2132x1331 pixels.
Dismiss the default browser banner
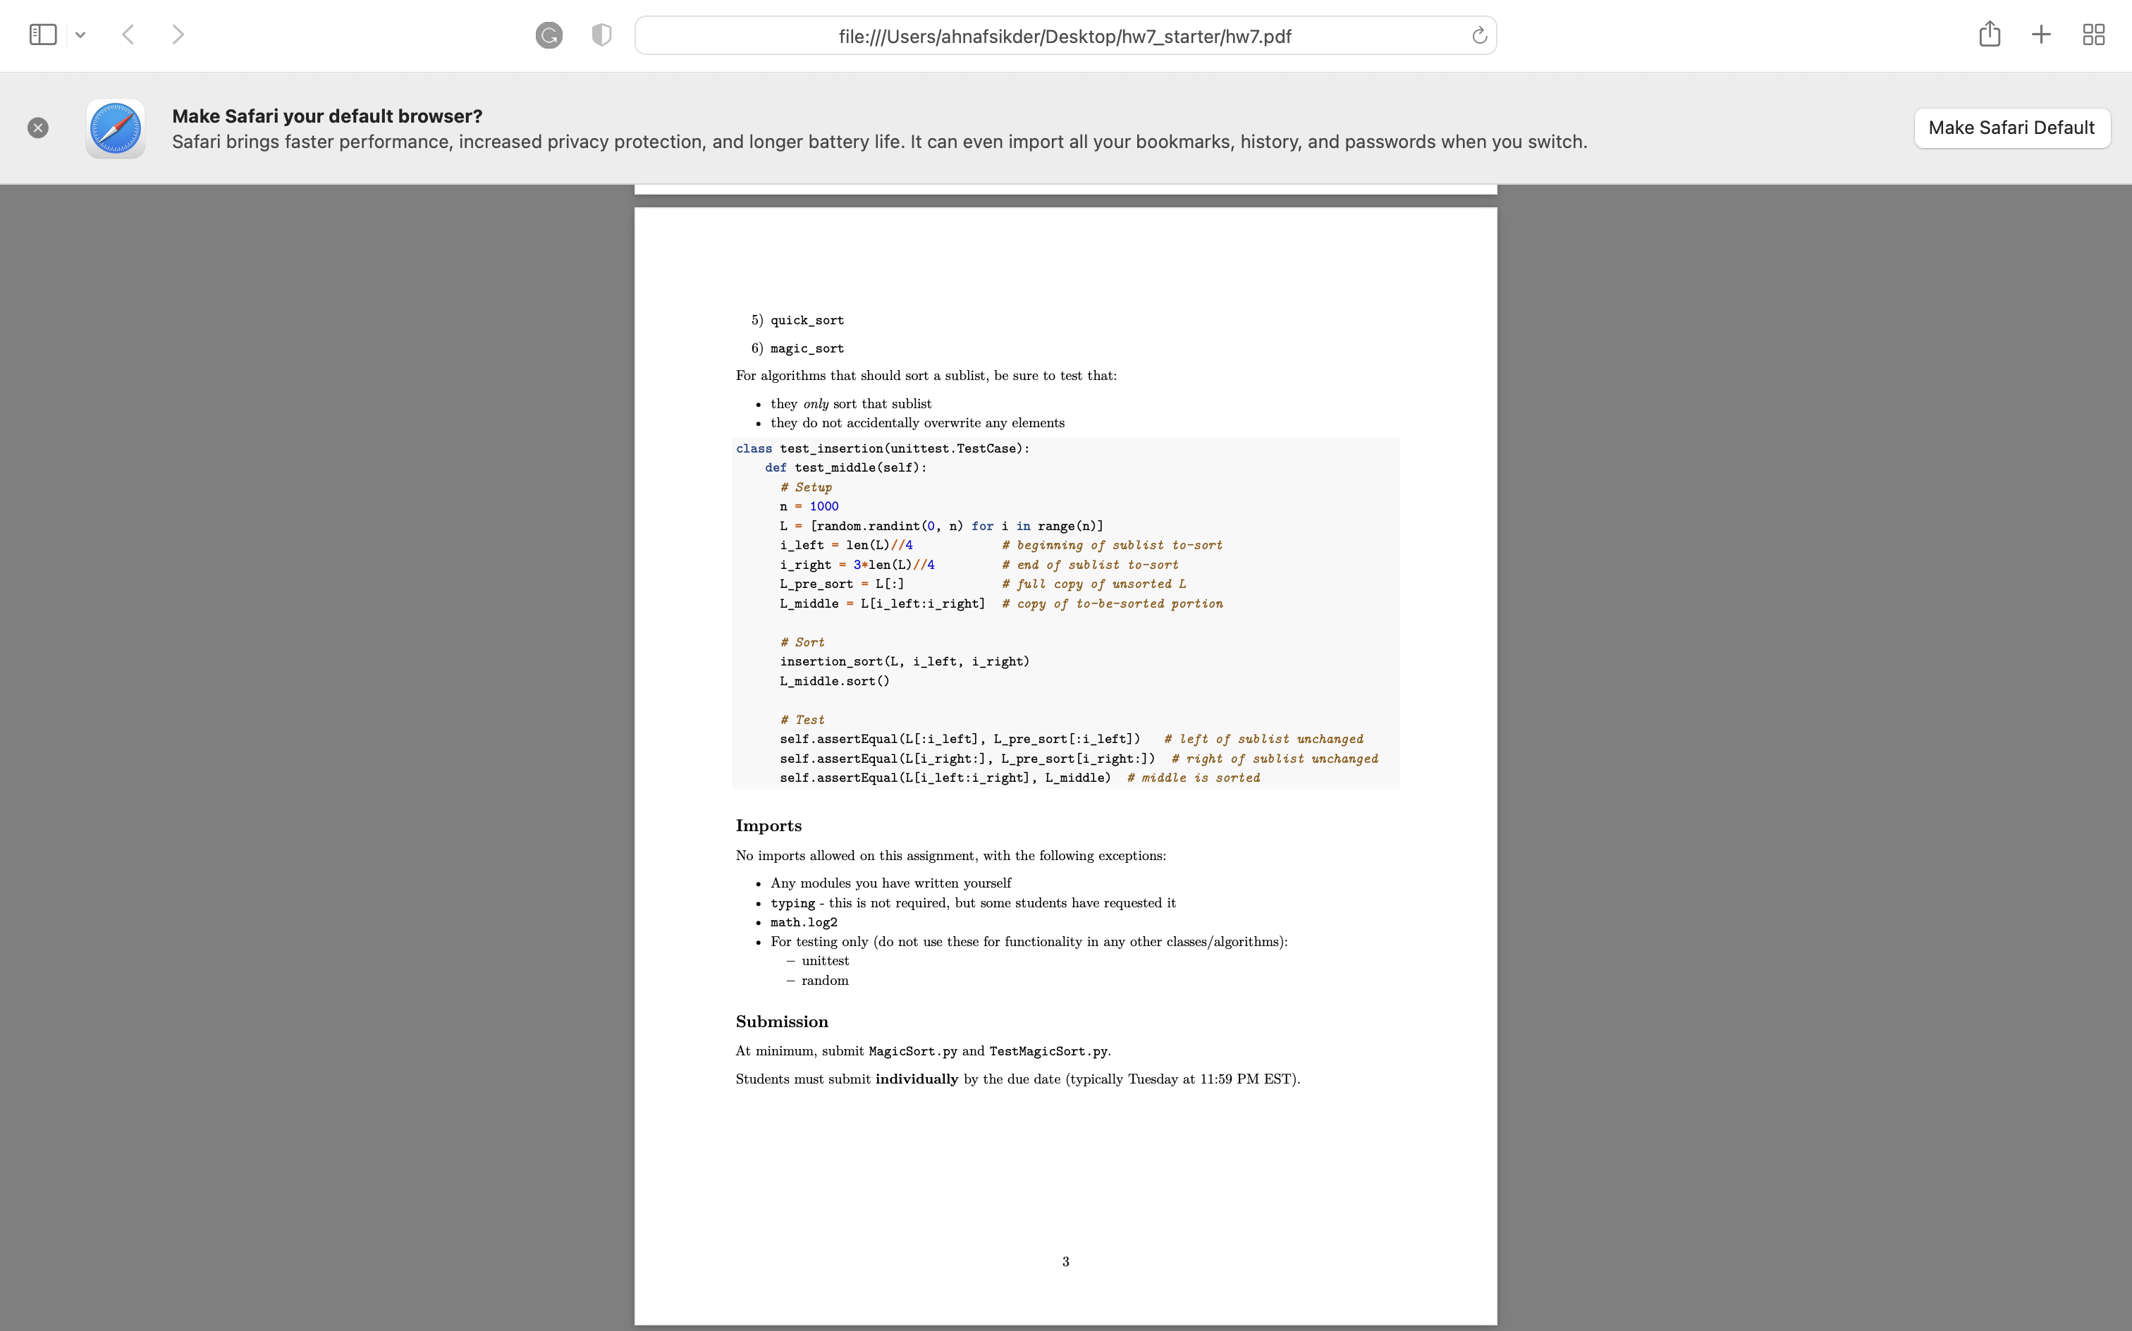[38, 128]
